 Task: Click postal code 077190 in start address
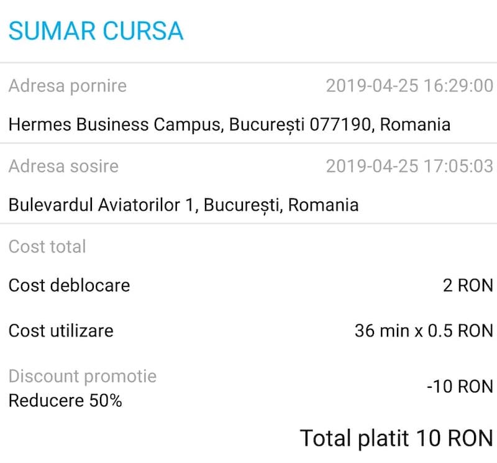tap(340, 124)
